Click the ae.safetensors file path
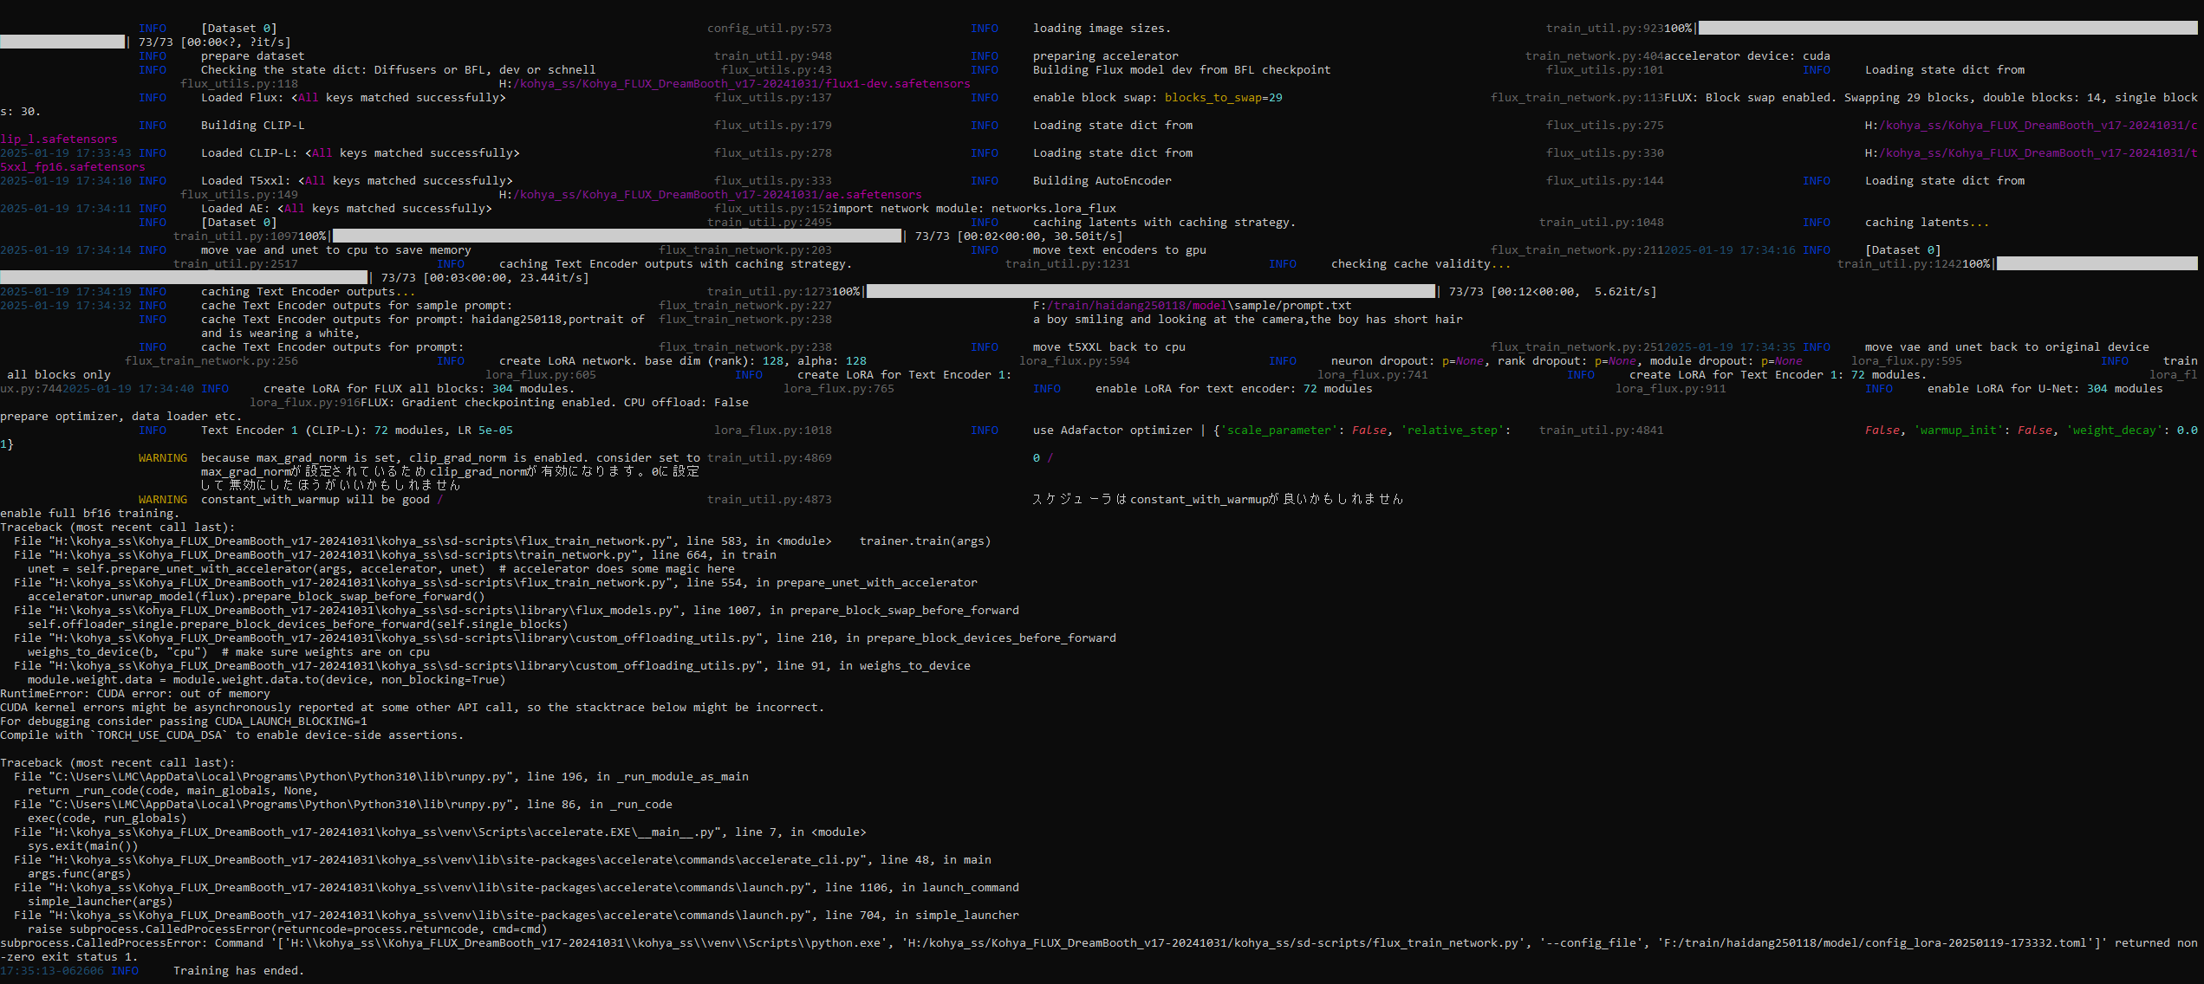This screenshot has width=2204, height=984. pyautogui.click(x=711, y=195)
